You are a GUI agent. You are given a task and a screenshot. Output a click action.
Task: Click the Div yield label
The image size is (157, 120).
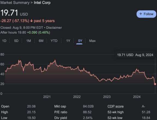click(x=61, y=118)
